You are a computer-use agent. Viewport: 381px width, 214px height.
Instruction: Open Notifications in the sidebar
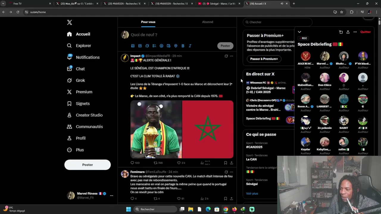point(83,57)
